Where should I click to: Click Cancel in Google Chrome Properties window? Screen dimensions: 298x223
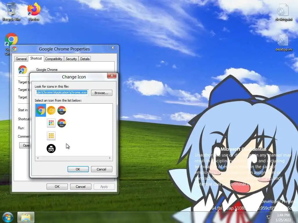[x=81, y=187]
